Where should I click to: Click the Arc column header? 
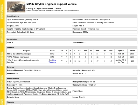(62, 51)
